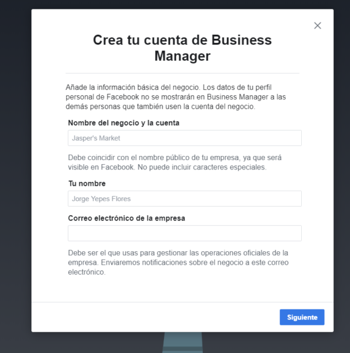
Task: Select the Jorge Yepes Flores name field
Action: pyautogui.click(x=185, y=199)
